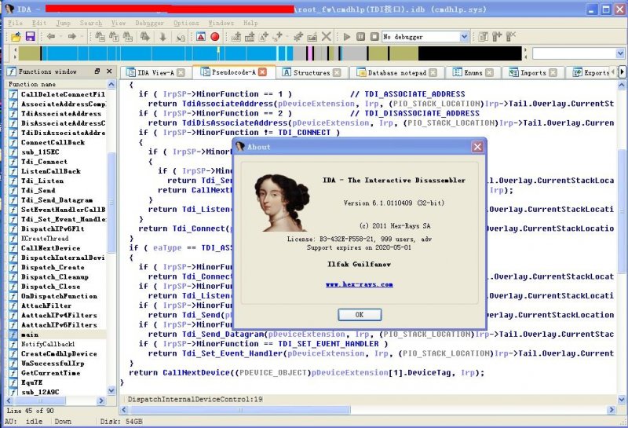Click the red circle breakpoint icon
The image size is (628, 428).
[215, 37]
